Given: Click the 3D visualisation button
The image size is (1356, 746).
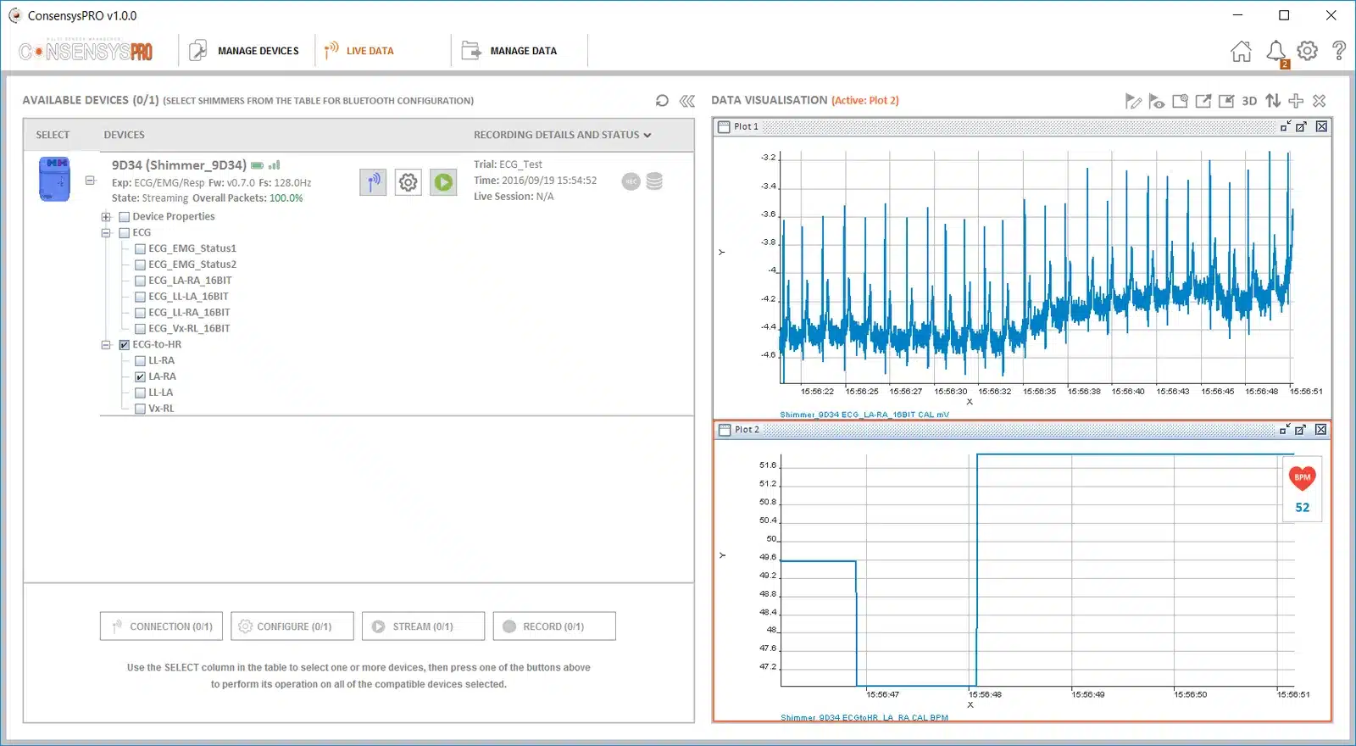Looking at the screenshot, I should 1249,101.
